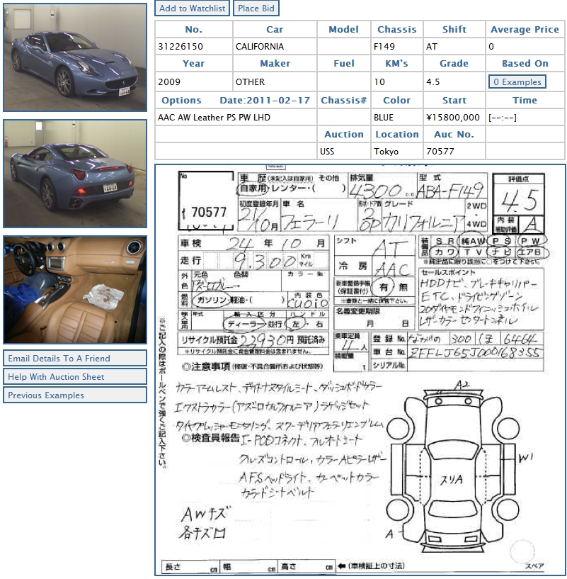The width and height of the screenshot is (567, 579).
Task: Open the 0 Examples button
Action: click(x=517, y=81)
